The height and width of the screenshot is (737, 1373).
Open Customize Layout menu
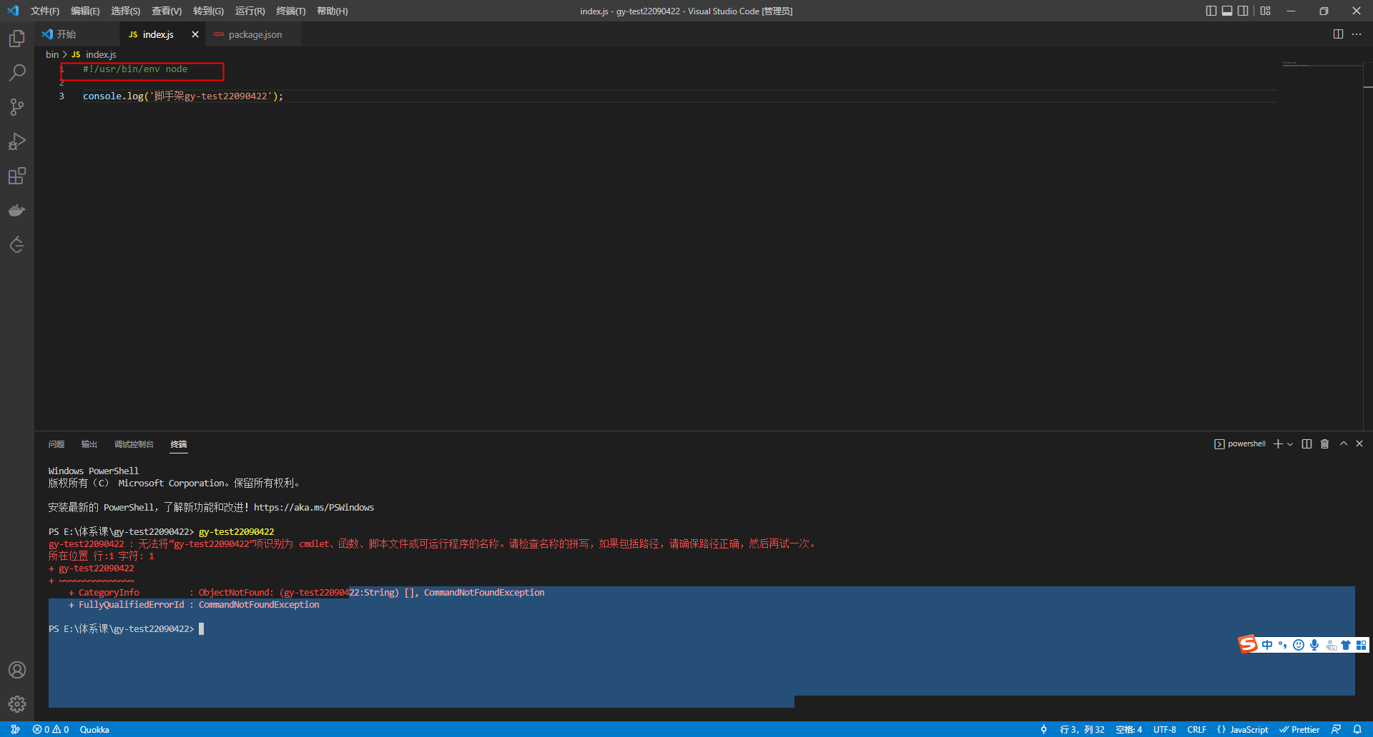(x=1266, y=11)
